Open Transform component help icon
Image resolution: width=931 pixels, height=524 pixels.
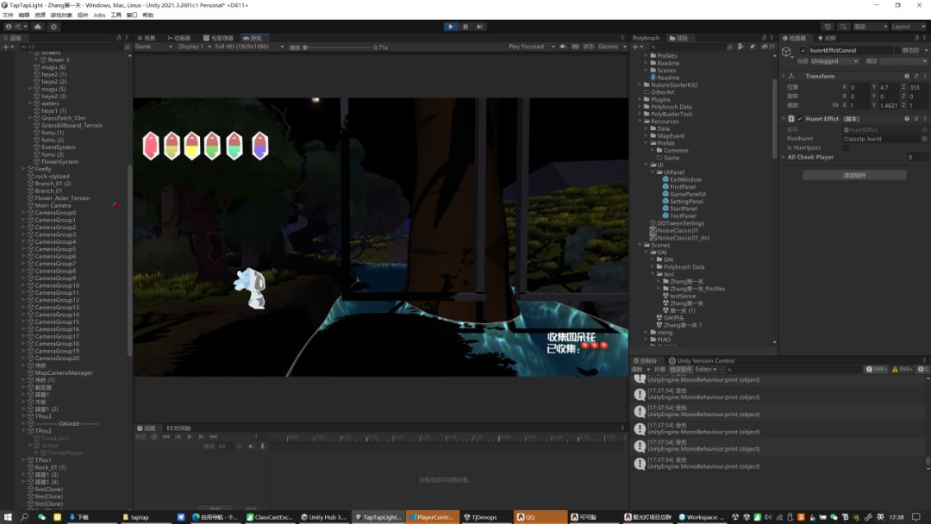tap(909, 76)
